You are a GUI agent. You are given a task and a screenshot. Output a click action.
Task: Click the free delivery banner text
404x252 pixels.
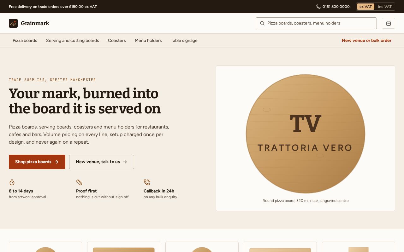click(53, 7)
